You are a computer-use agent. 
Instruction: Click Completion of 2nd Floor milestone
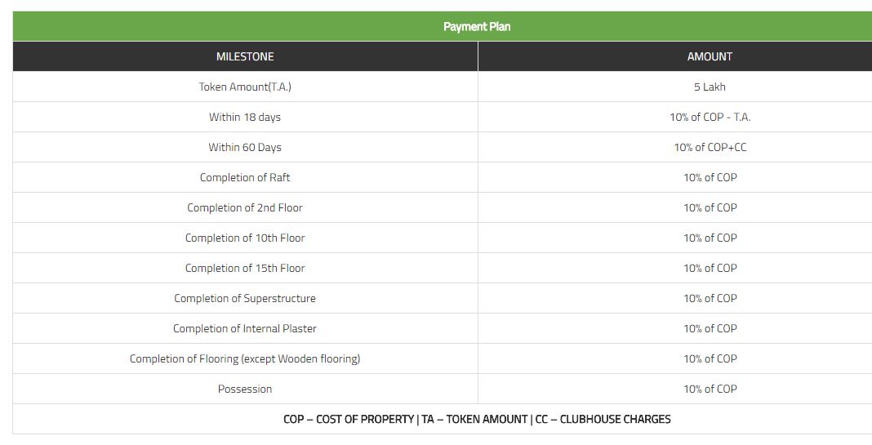245,207
